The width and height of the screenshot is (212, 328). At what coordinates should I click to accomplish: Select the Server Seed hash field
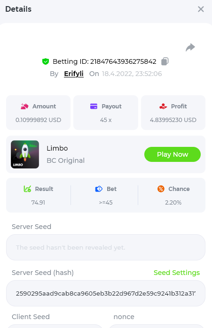(x=106, y=293)
